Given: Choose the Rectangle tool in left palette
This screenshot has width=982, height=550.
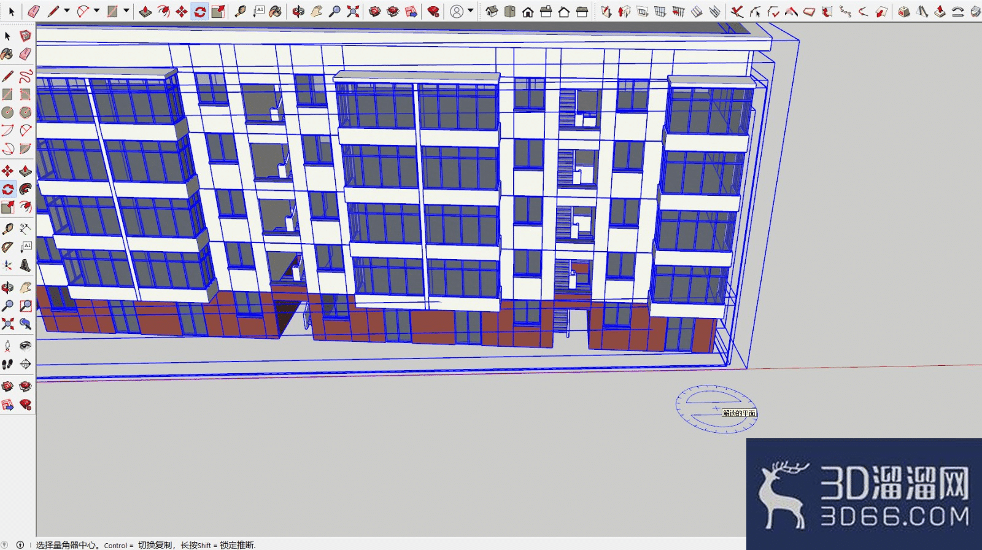Looking at the screenshot, I should coord(7,94).
